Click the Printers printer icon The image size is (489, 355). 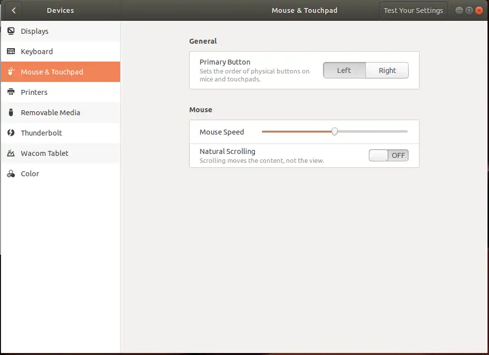[11, 92]
